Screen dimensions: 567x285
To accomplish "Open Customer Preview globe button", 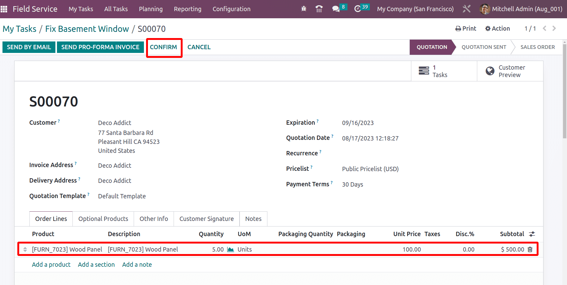I will tap(510, 71).
